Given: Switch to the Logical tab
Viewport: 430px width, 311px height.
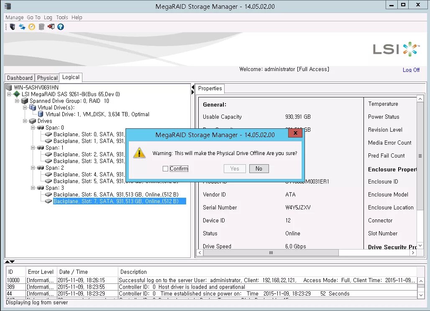Looking at the screenshot, I should click(x=71, y=77).
